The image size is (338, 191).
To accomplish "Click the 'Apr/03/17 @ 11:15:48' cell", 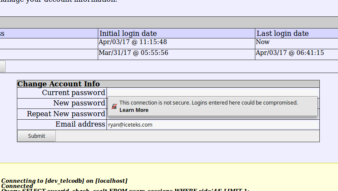I will [176, 44].
